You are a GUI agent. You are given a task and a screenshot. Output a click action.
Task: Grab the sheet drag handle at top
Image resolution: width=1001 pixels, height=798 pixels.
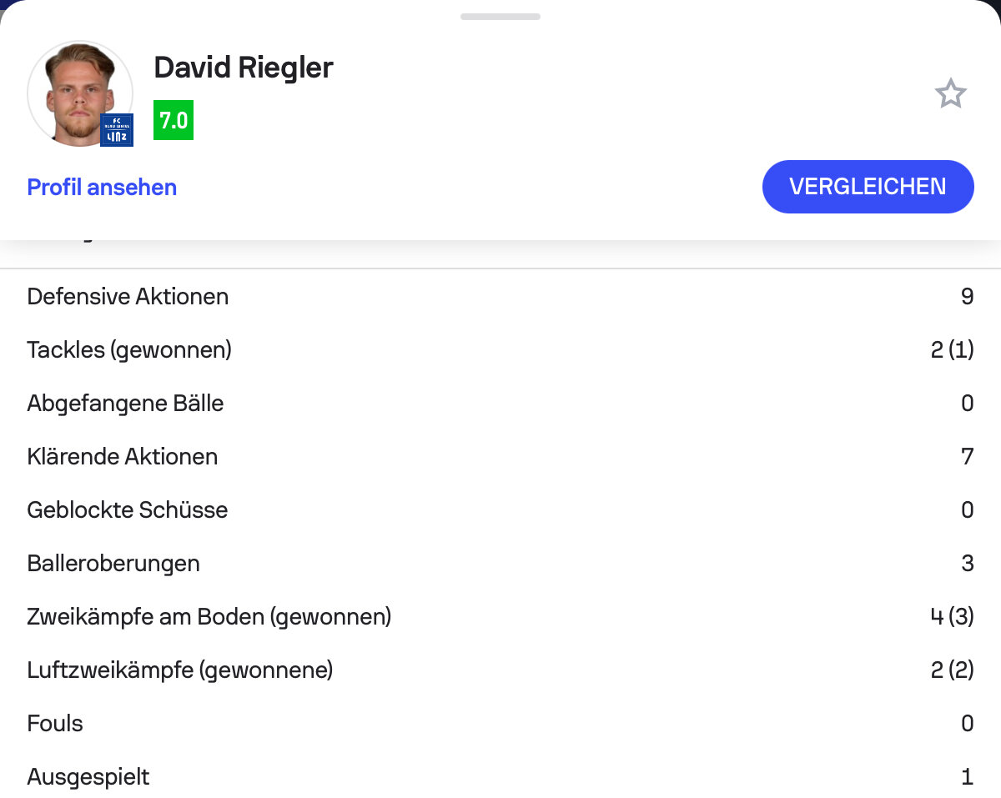500,17
